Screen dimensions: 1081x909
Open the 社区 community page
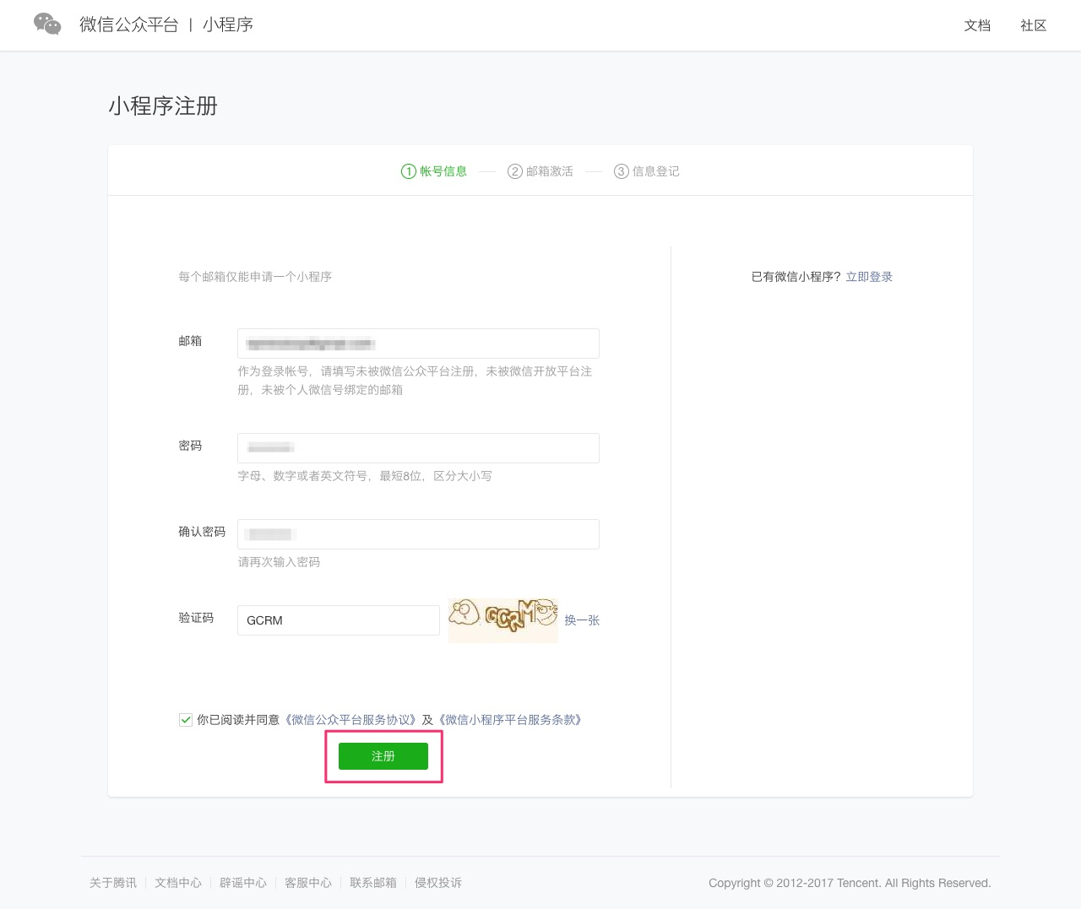(1032, 25)
